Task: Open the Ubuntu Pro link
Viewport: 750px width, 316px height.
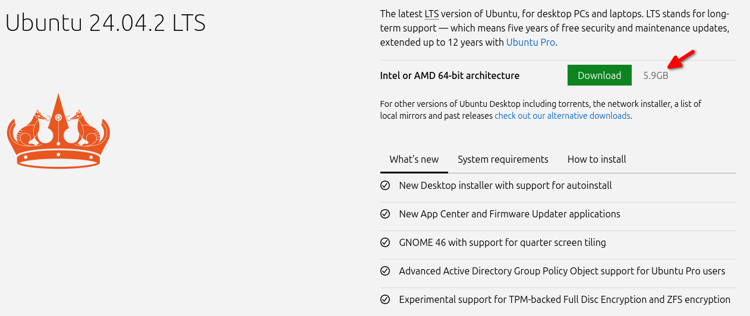Action: tap(531, 42)
